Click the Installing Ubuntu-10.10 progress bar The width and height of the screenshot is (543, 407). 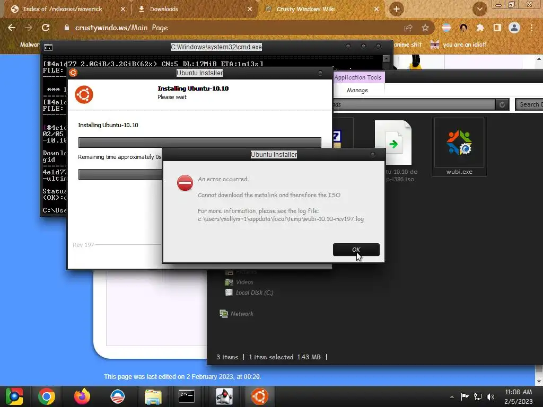pos(199,142)
